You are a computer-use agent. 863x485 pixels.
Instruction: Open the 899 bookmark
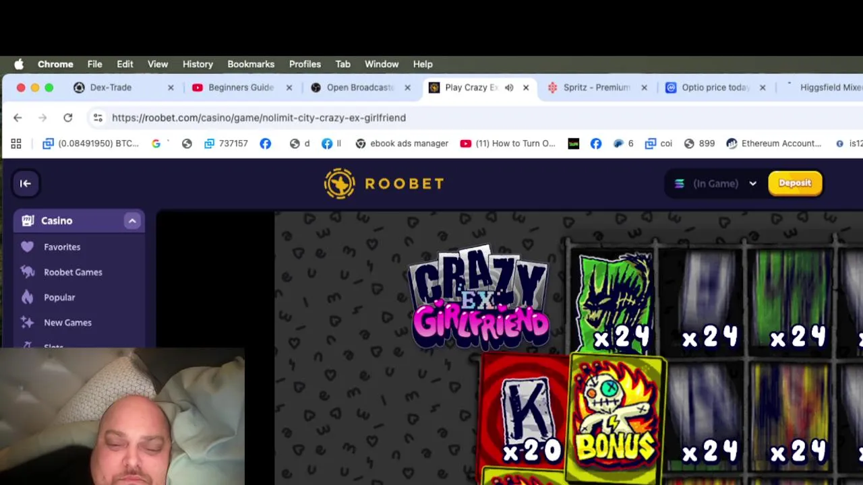[x=699, y=143]
